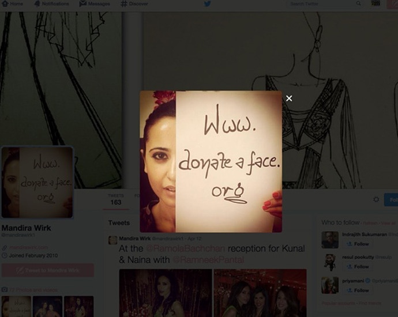Image resolution: width=398 pixels, height=317 pixels.
Task: Click the Home icon in navigation bar
Action: click(5, 3)
